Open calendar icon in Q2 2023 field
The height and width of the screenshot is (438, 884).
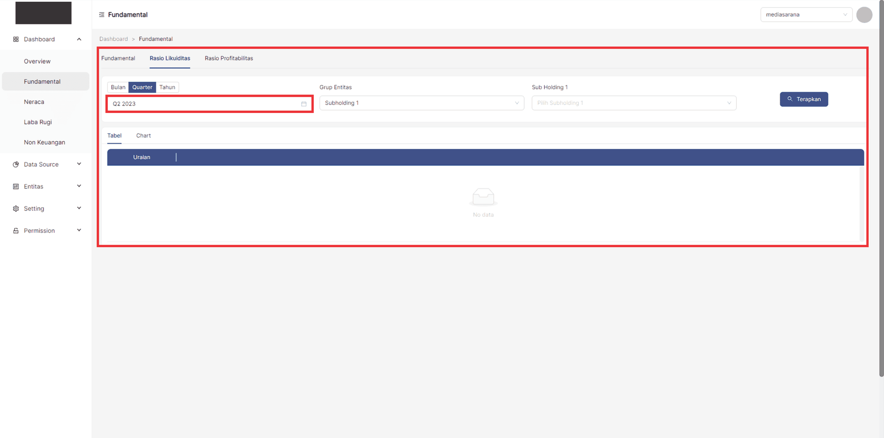coord(304,104)
